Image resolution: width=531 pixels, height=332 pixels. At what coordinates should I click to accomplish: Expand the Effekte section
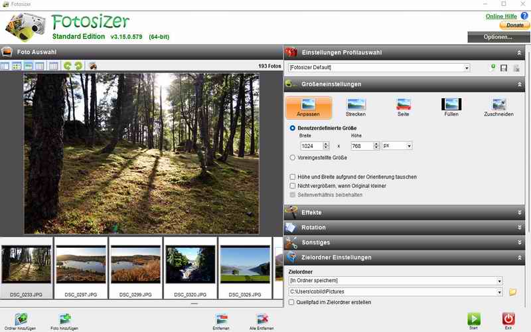(406, 212)
